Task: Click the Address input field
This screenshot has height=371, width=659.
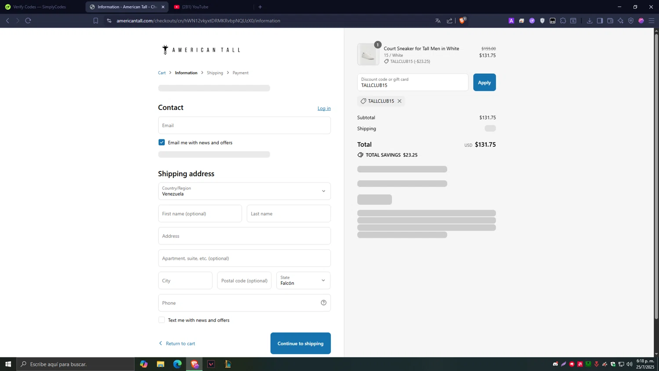Action: click(x=244, y=236)
